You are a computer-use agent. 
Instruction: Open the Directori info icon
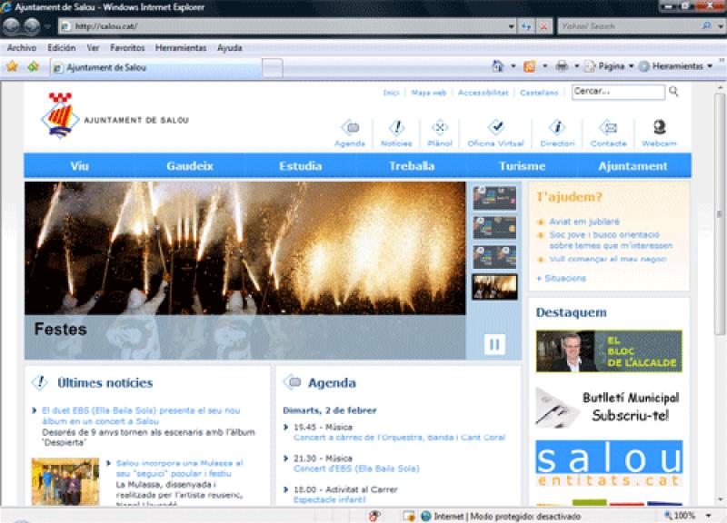point(557,128)
